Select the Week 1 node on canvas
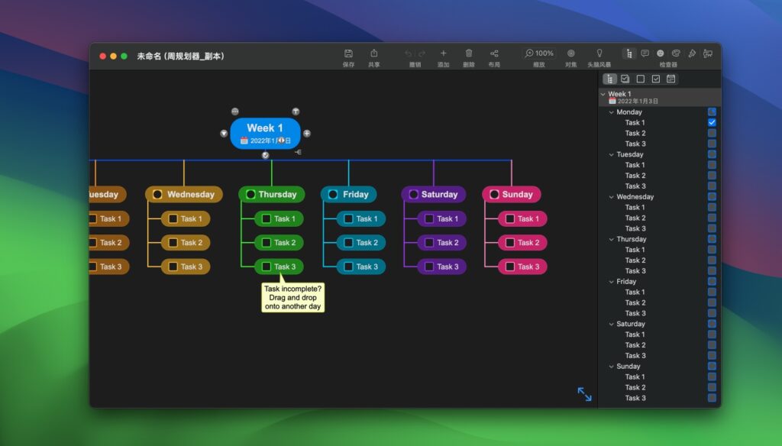Image resolution: width=782 pixels, height=446 pixels. [265, 128]
